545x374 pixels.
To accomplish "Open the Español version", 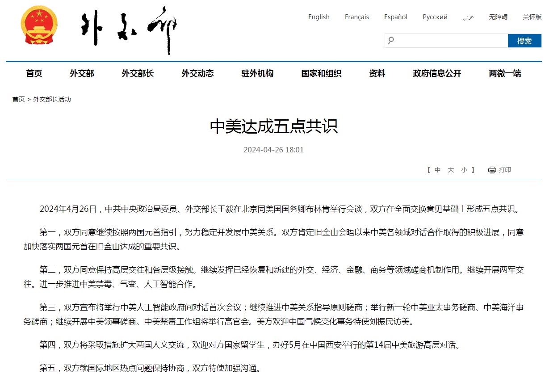I will [395, 17].
